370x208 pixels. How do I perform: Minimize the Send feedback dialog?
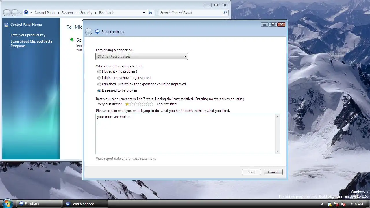pyautogui.click(x=264, y=25)
